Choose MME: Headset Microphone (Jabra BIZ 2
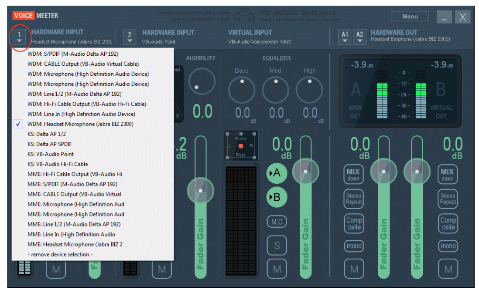This screenshot has height=293, width=479. (93, 244)
